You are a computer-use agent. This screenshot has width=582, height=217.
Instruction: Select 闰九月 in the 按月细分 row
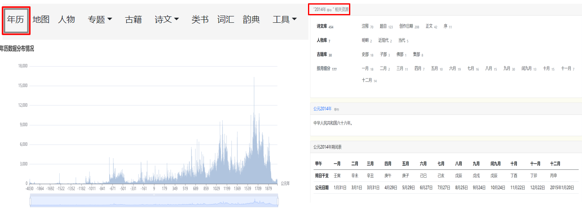click(x=526, y=69)
